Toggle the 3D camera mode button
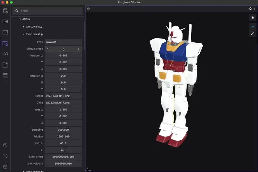This screenshot has height=172, width=258. click(x=253, y=27)
